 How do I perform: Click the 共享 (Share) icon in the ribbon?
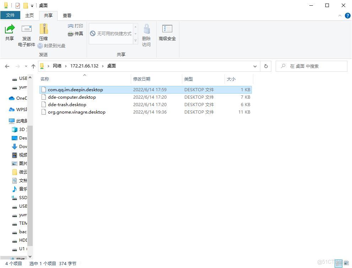click(x=9, y=34)
